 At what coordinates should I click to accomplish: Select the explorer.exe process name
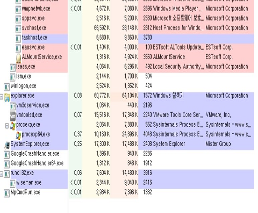22,96
